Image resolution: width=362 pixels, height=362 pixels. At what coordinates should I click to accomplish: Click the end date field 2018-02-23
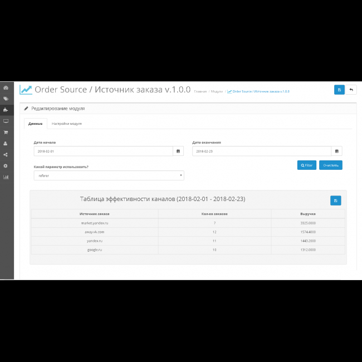coord(262,151)
